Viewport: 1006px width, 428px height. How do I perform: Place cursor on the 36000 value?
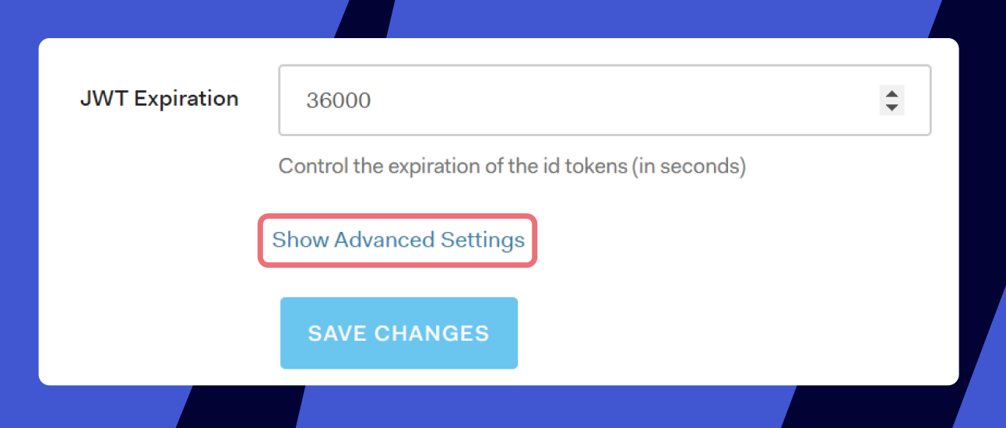pos(338,101)
